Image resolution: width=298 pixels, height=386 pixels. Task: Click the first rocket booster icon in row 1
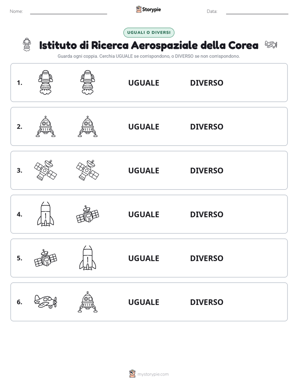click(x=45, y=82)
